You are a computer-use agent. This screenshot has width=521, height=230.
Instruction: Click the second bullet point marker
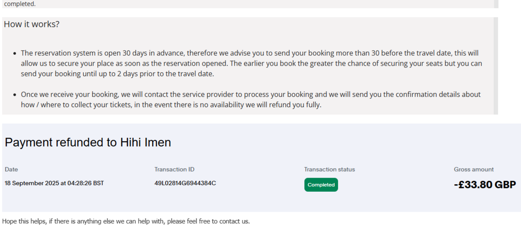[16, 94]
